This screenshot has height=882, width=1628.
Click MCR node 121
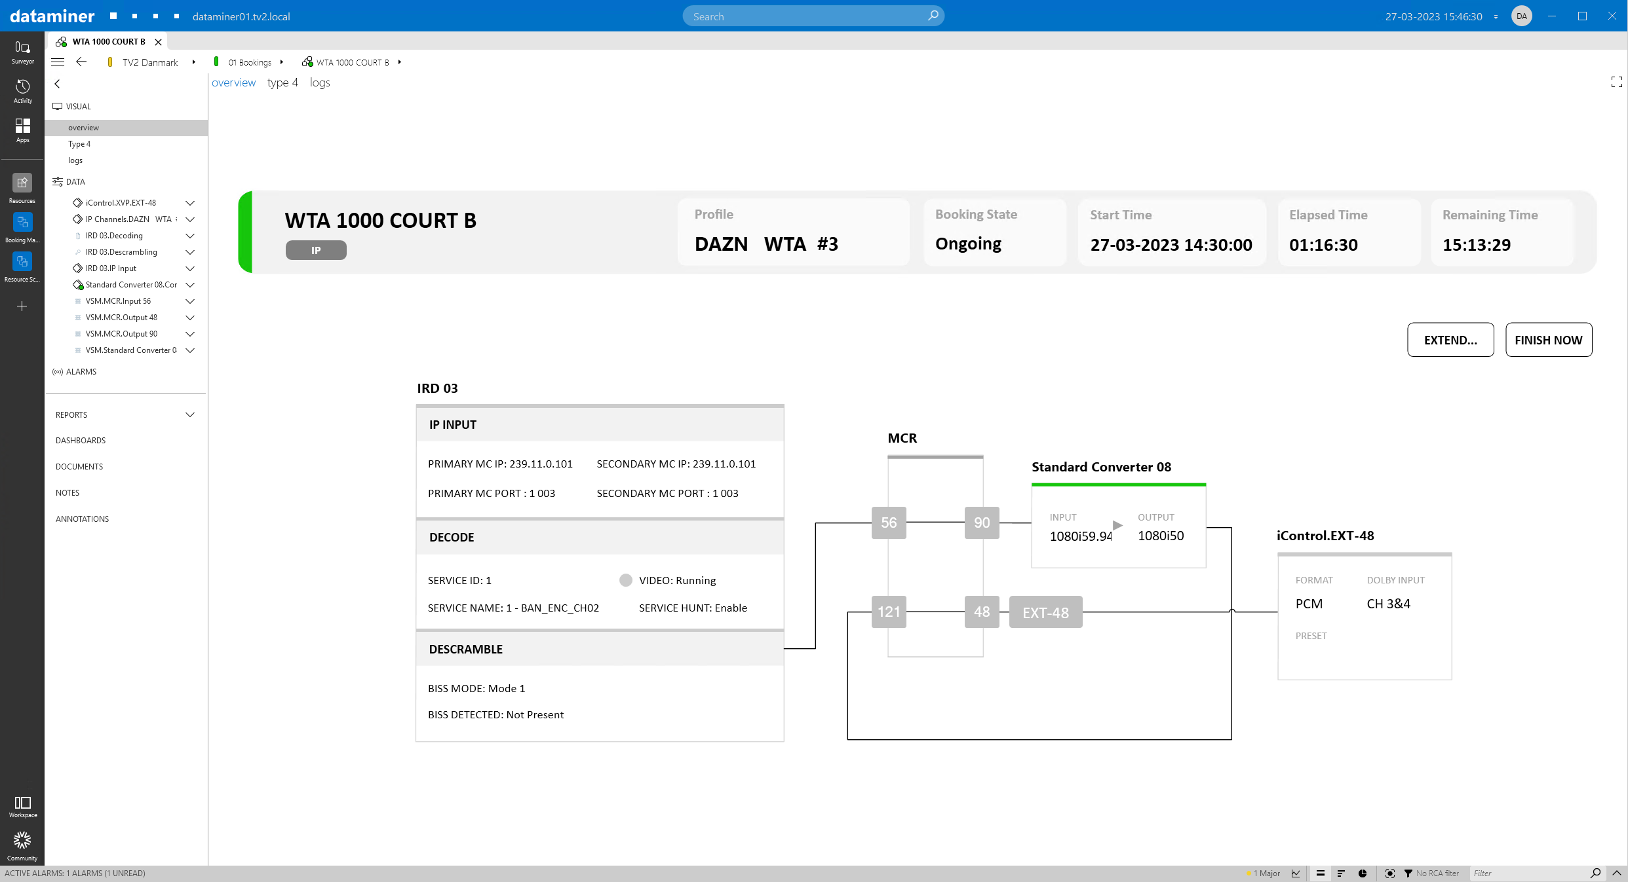(x=889, y=612)
